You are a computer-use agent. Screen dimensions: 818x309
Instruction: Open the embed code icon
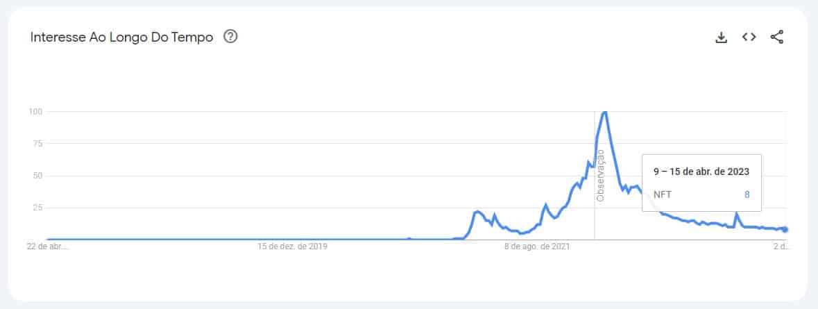point(749,37)
